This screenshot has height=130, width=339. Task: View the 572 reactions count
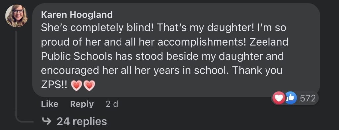coord(308,99)
